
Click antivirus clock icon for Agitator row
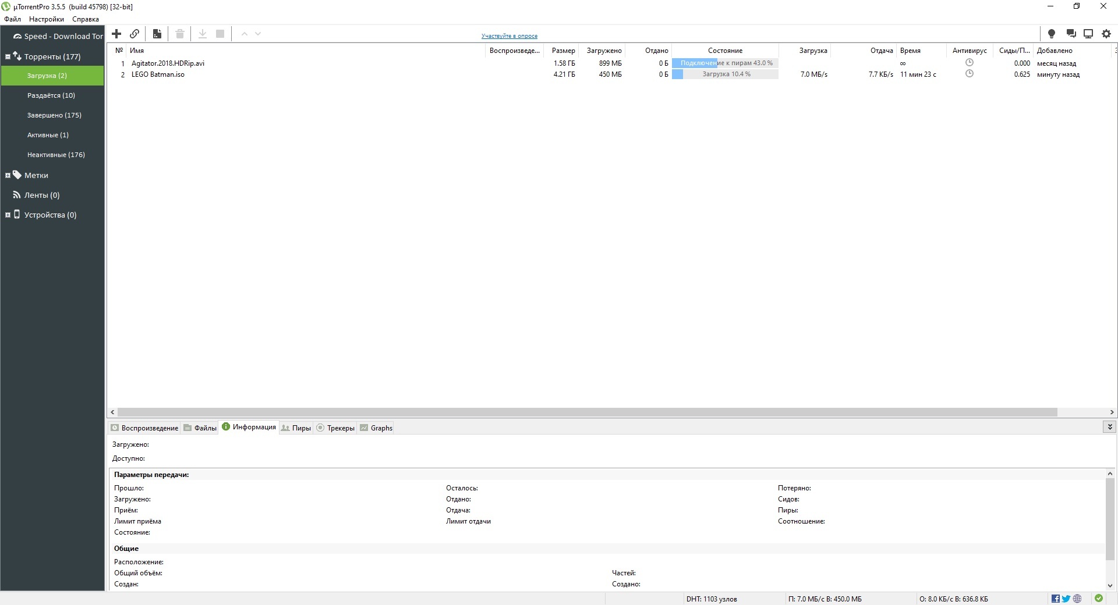pos(970,63)
